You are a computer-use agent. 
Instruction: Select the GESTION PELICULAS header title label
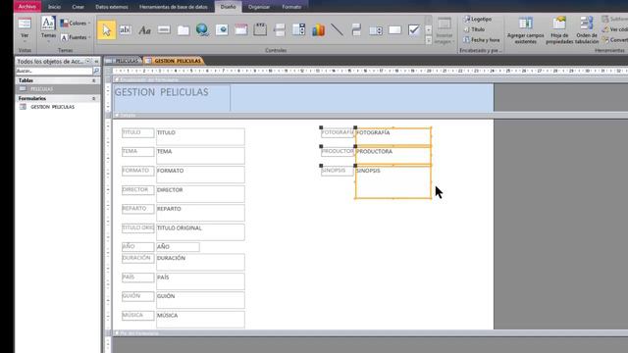click(x=172, y=97)
